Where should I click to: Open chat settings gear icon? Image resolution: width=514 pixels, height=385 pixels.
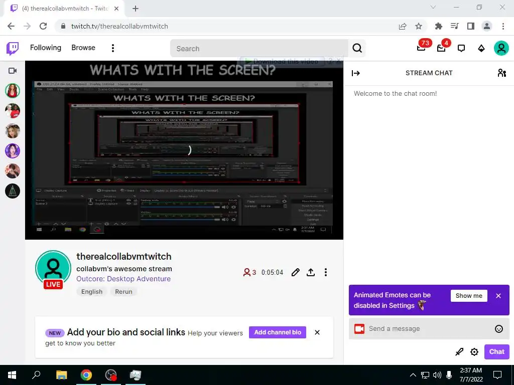coord(474,352)
